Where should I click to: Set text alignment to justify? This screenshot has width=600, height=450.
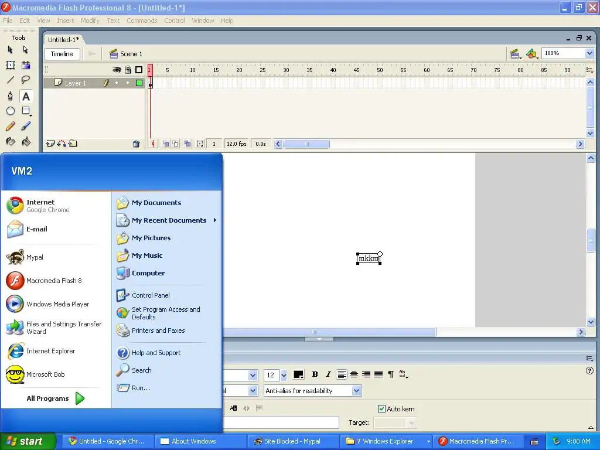379,374
